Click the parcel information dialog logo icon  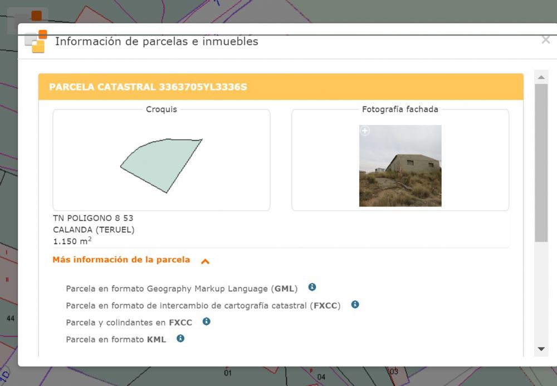36,42
